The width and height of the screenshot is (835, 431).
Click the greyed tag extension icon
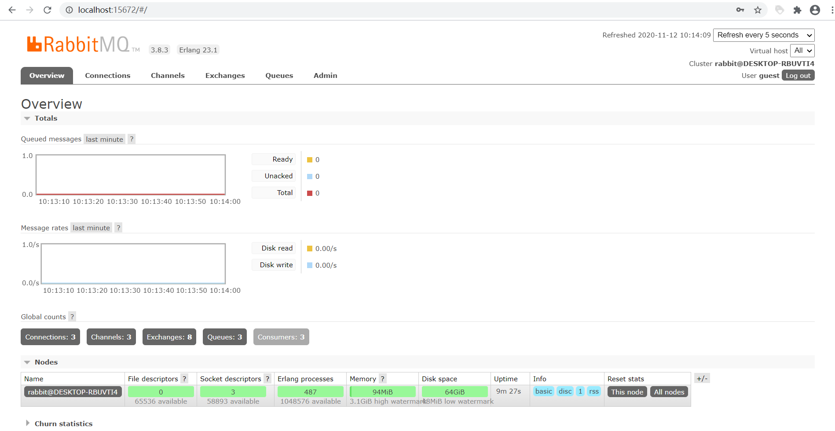coord(780,10)
